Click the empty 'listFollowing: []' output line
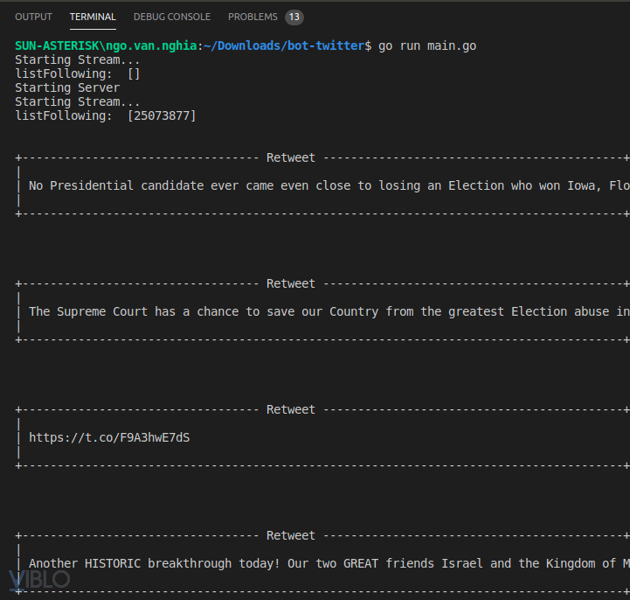630x600 pixels. click(x=78, y=73)
